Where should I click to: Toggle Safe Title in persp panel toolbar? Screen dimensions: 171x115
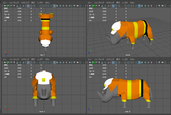coord(131,6)
